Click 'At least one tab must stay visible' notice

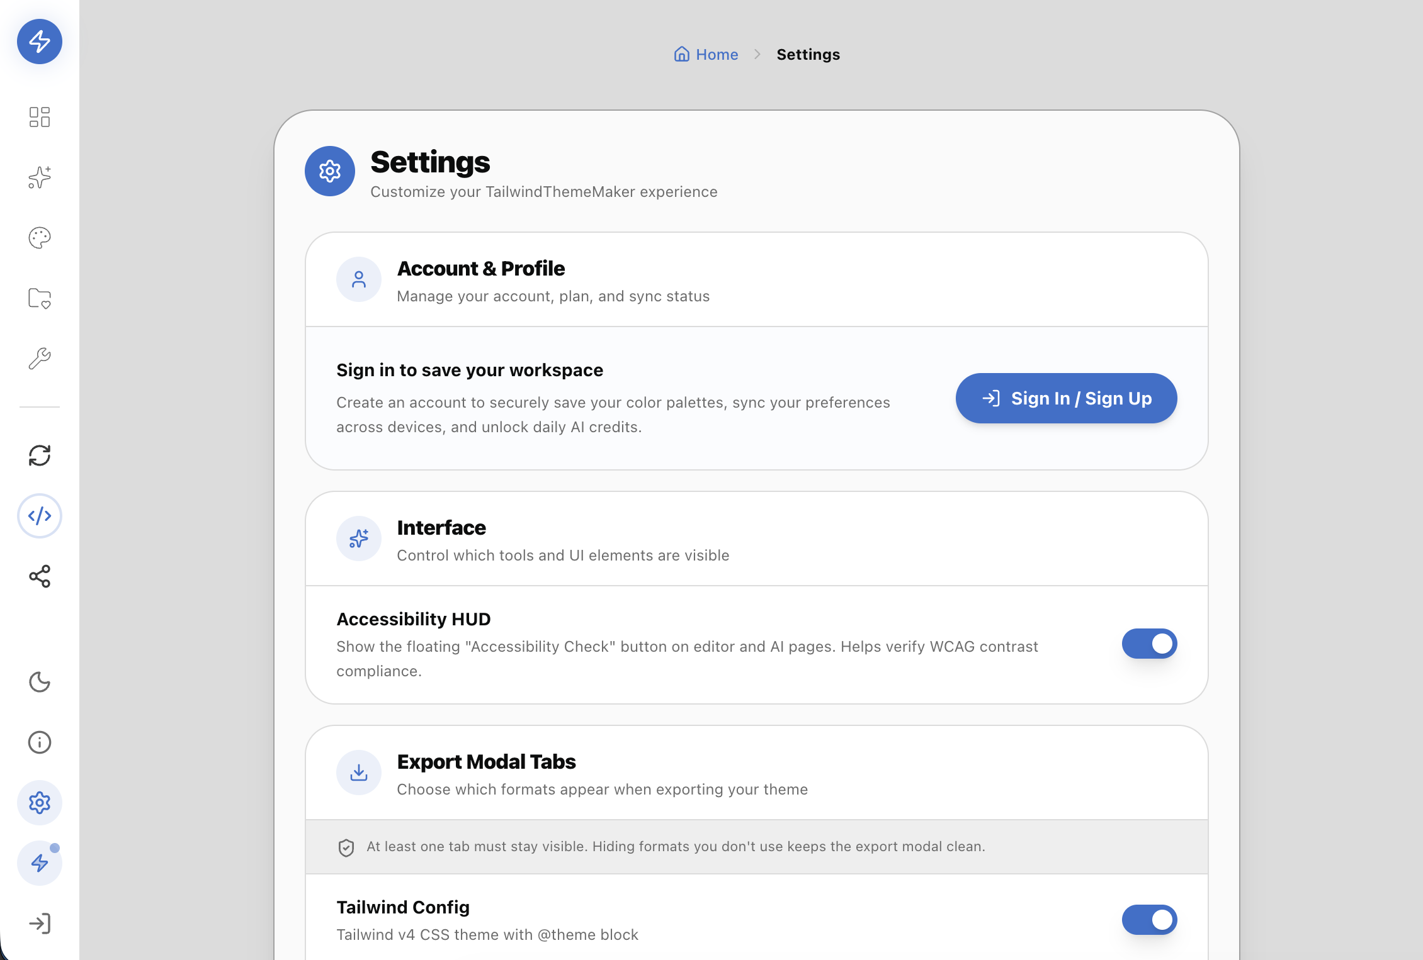coord(676,847)
